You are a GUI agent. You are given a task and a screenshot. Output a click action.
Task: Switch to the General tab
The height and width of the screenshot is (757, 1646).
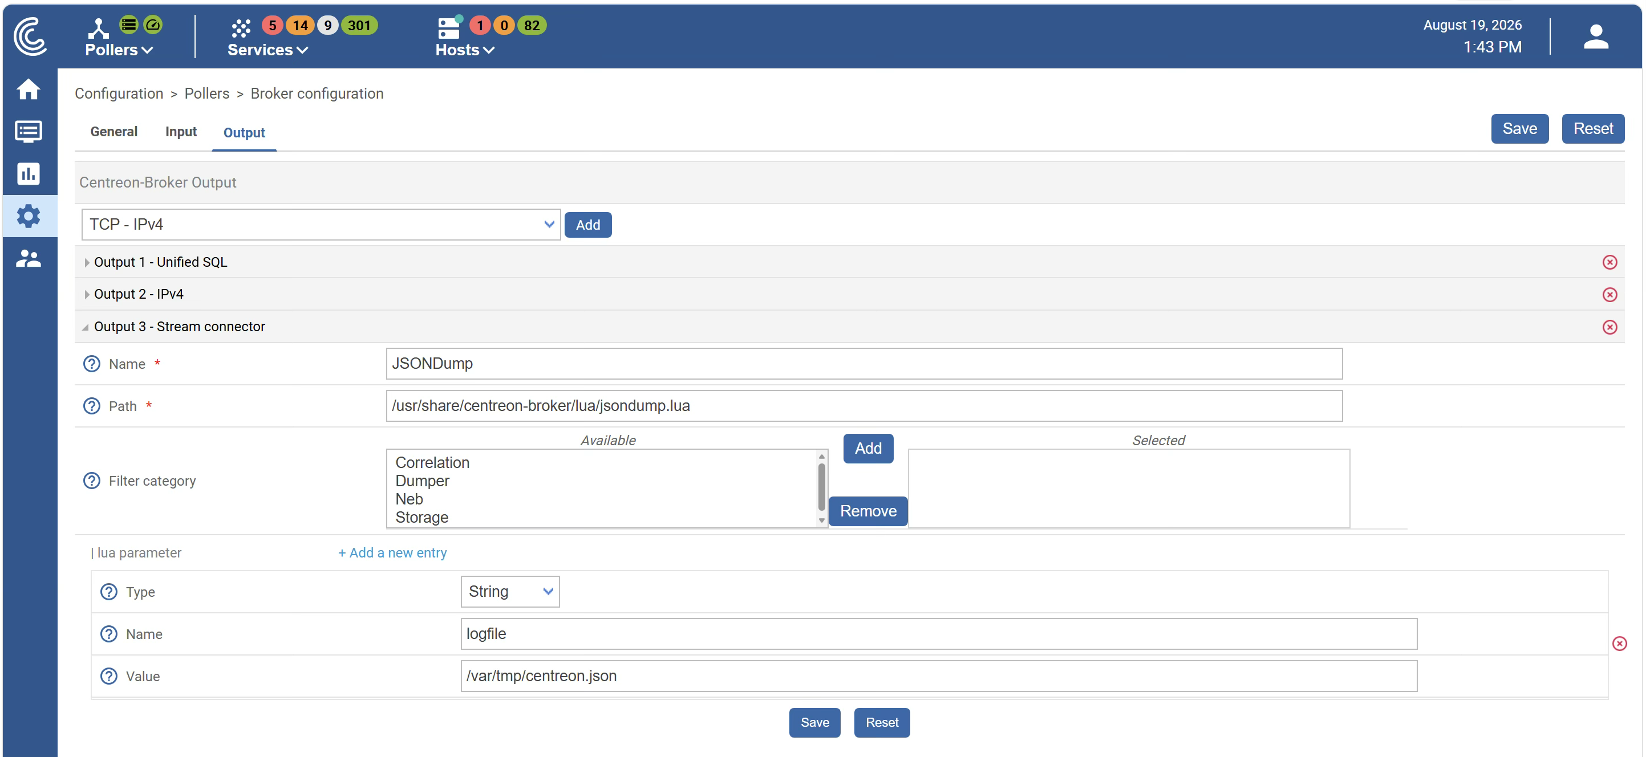(113, 132)
